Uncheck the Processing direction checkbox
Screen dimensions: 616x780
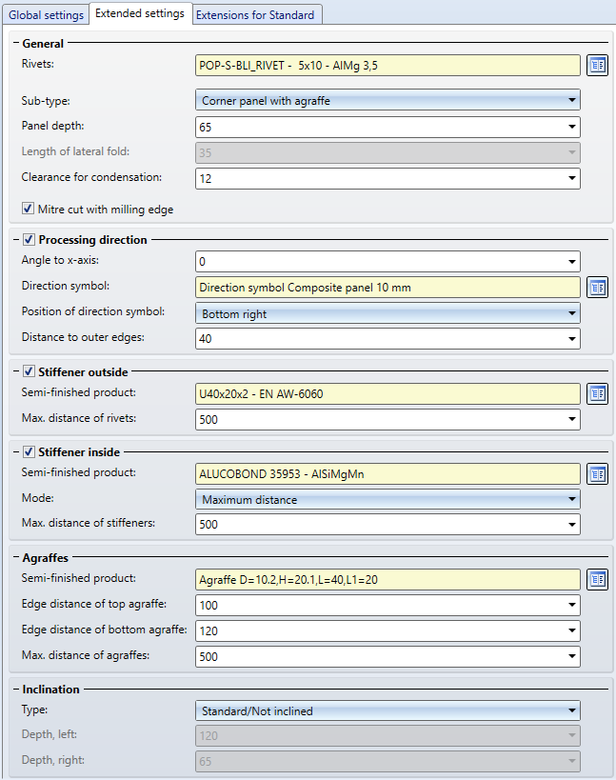pos(28,240)
